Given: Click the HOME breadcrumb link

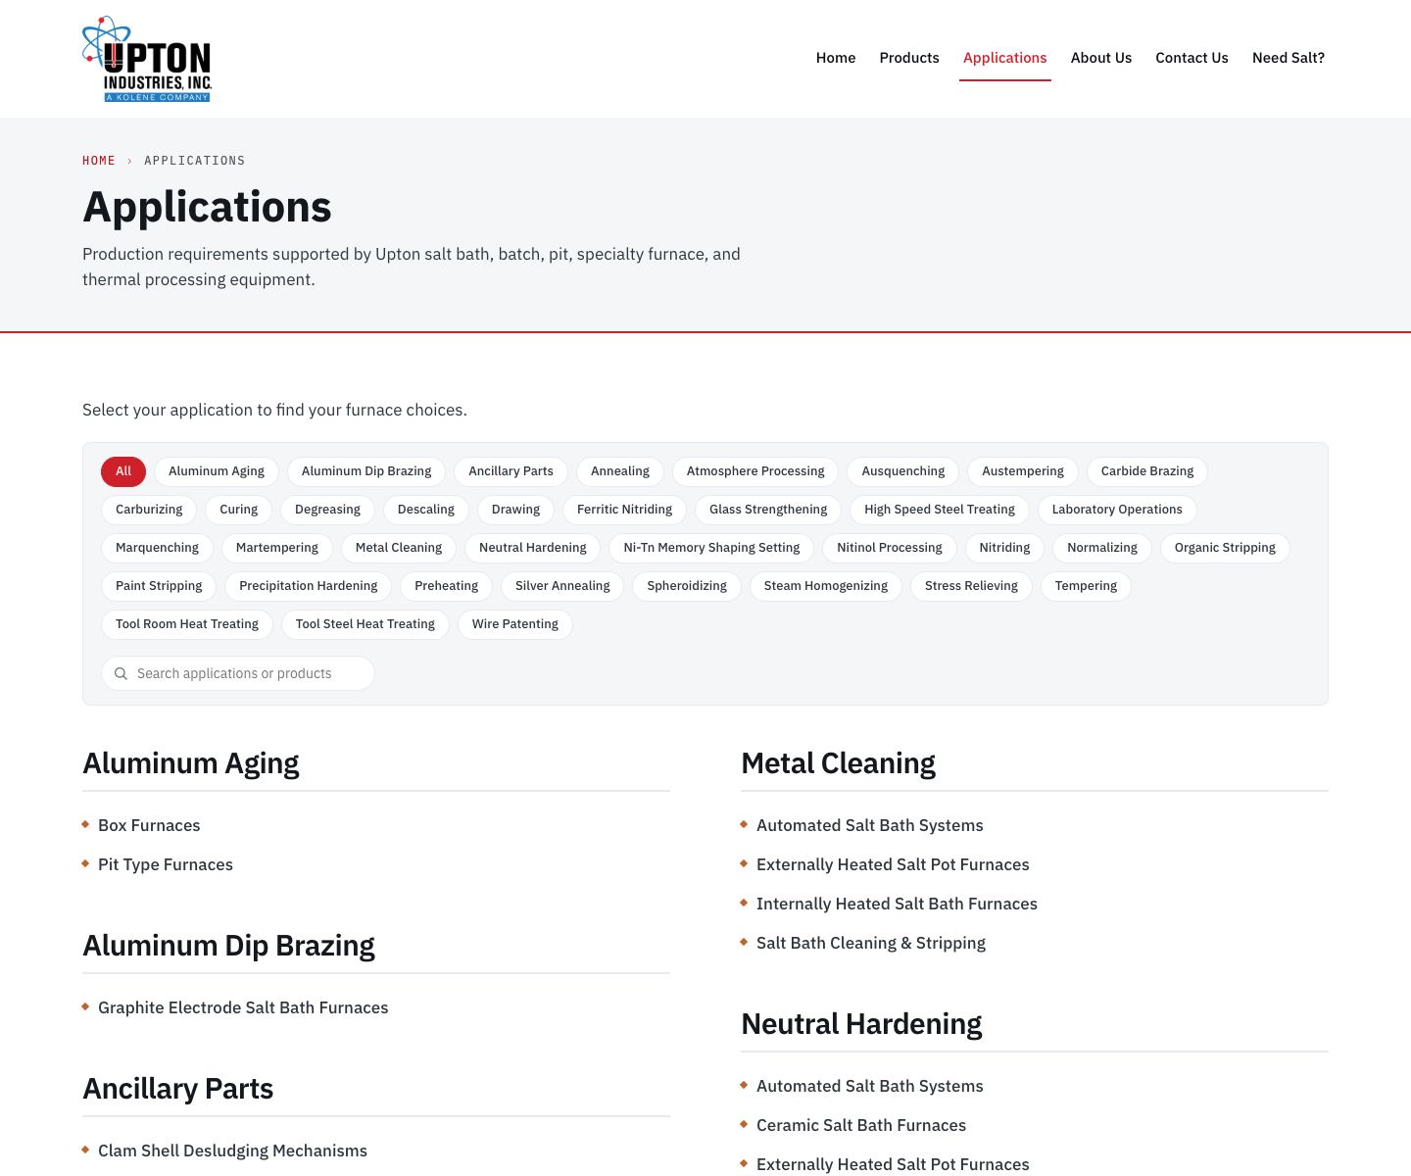Looking at the screenshot, I should pos(99,161).
